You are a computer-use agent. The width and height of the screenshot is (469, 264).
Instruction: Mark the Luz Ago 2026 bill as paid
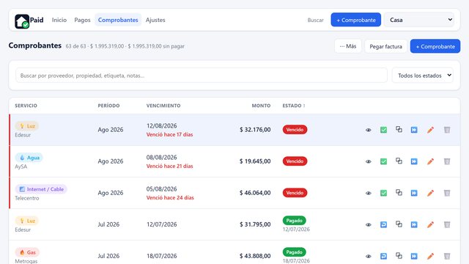(383, 130)
